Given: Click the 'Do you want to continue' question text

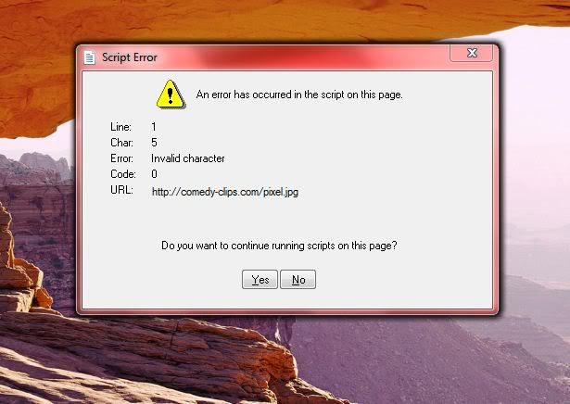Looking at the screenshot, I should (x=279, y=246).
